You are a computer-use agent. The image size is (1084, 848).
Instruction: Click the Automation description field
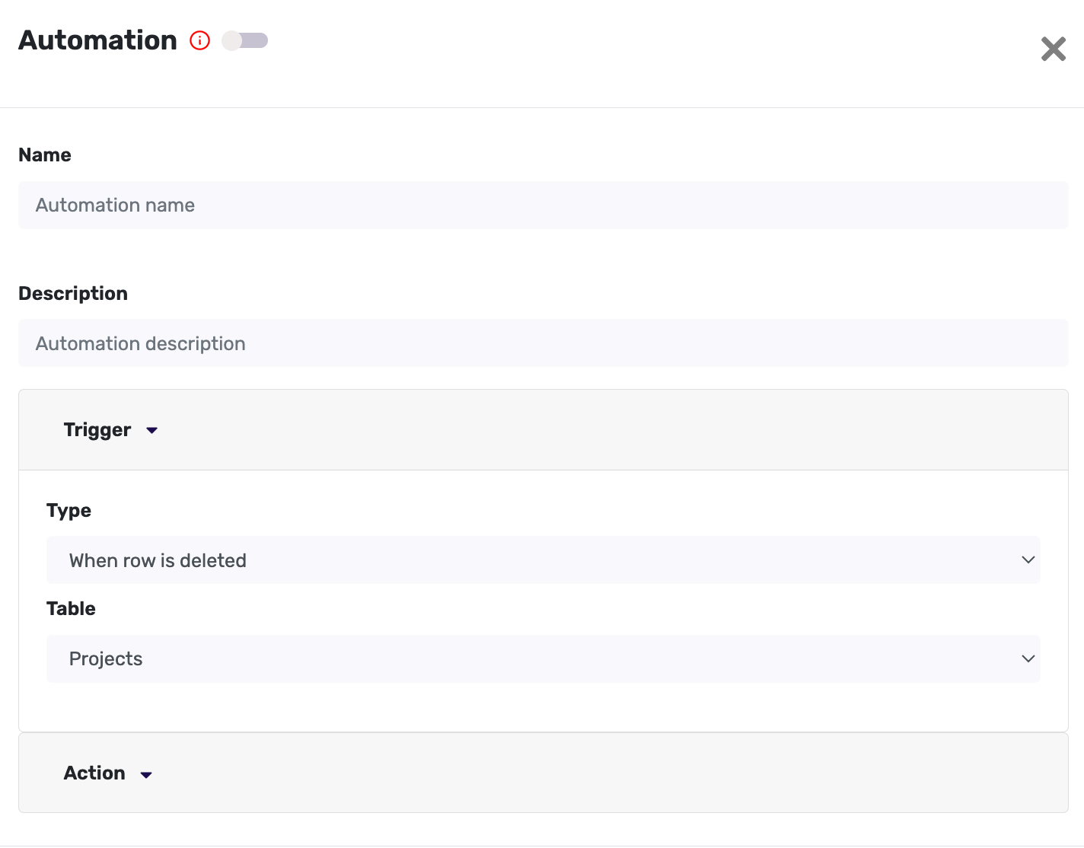[x=542, y=343]
